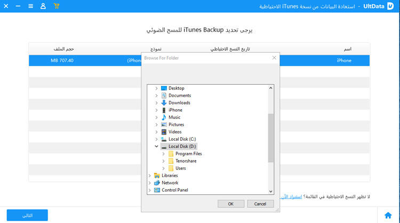Click the folder tree scrollbar thumb
Image resolution: width=400 pixels, height=223 pixels.
click(270, 138)
